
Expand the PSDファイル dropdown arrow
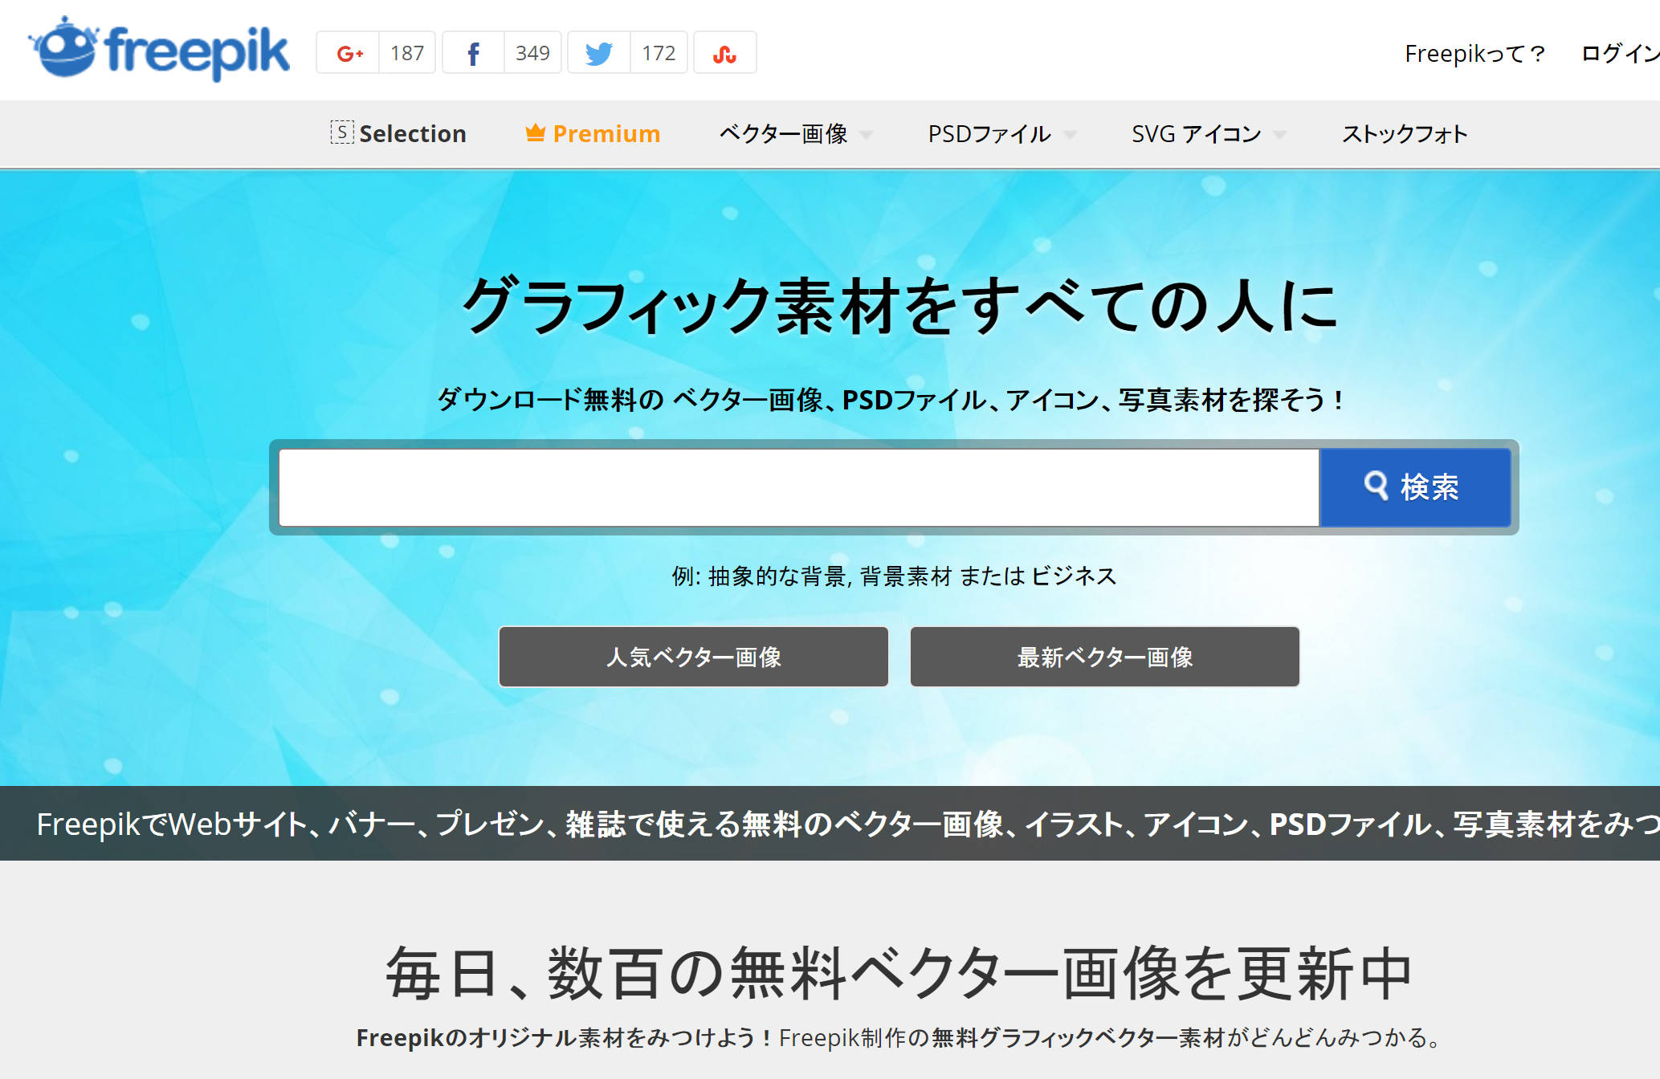pyautogui.click(x=1070, y=135)
